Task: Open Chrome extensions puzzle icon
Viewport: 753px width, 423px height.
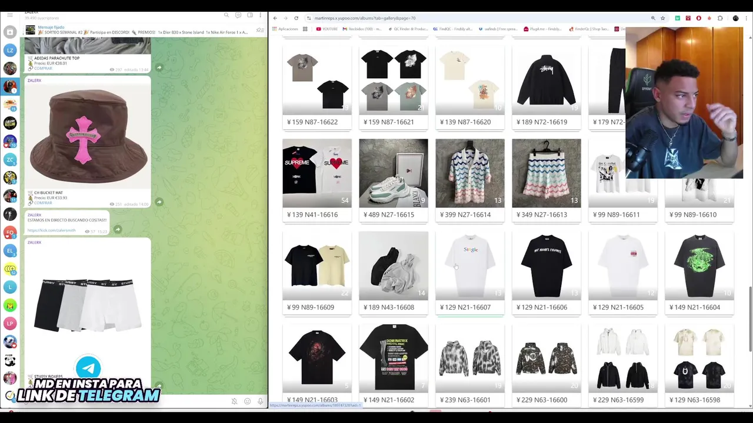Action: coord(720,18)
